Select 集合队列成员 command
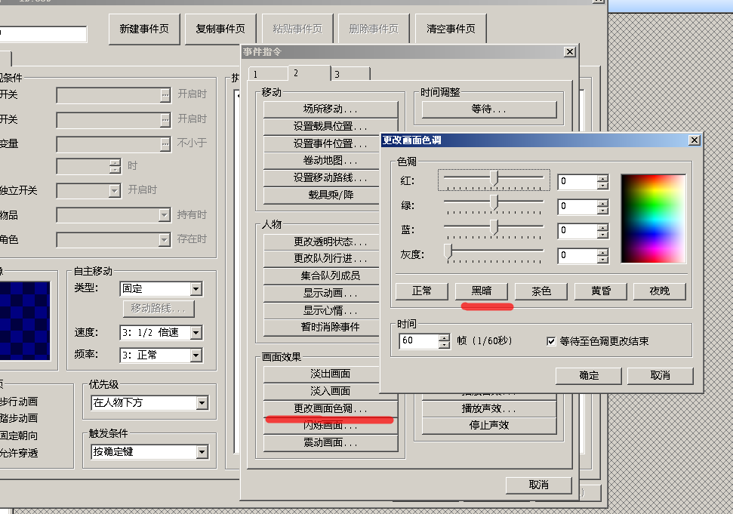Viewport: 733px width, 514px height. (x=321, y=275)
